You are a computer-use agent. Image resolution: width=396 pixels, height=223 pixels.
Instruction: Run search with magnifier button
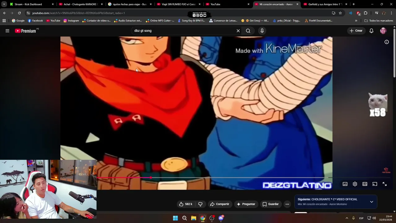point(248,31)
